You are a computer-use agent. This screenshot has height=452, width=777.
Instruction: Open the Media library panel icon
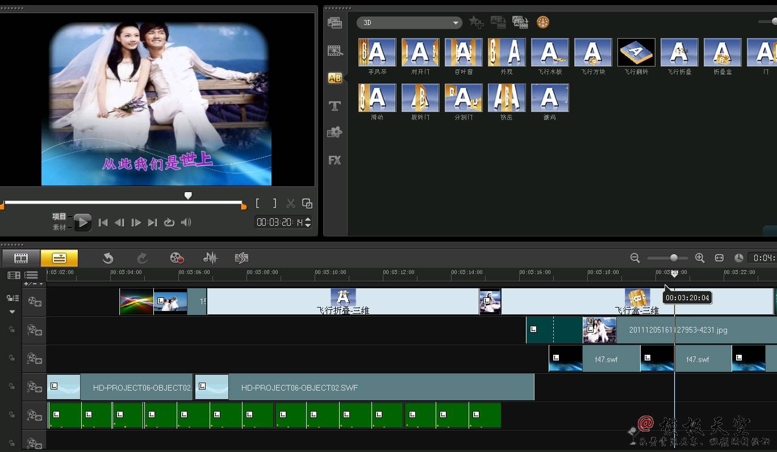pyautogui.click(x=335, y=23)
